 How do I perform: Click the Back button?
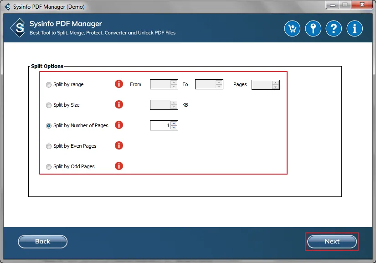pyautogui.click(x=42, y=242)
